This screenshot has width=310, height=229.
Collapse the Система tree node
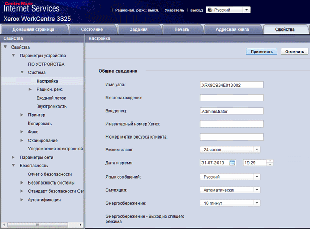[x=22, y=72]
